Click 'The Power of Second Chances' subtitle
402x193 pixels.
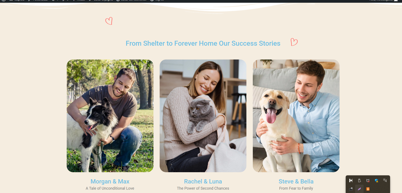tap(203, 188)
